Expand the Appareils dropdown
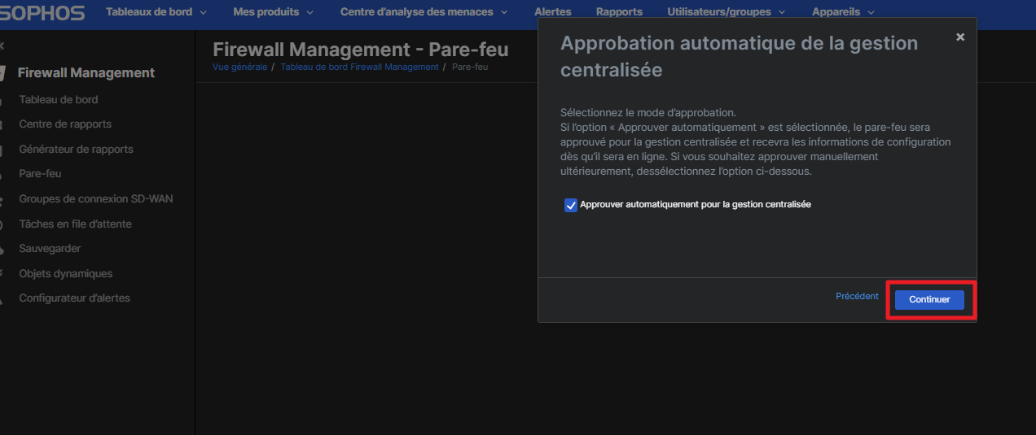Screen dimensions: 1036x435 click(x=843, y=12)
